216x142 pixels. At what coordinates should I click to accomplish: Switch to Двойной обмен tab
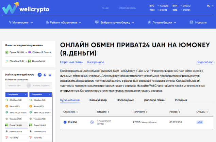click(155, 100)
